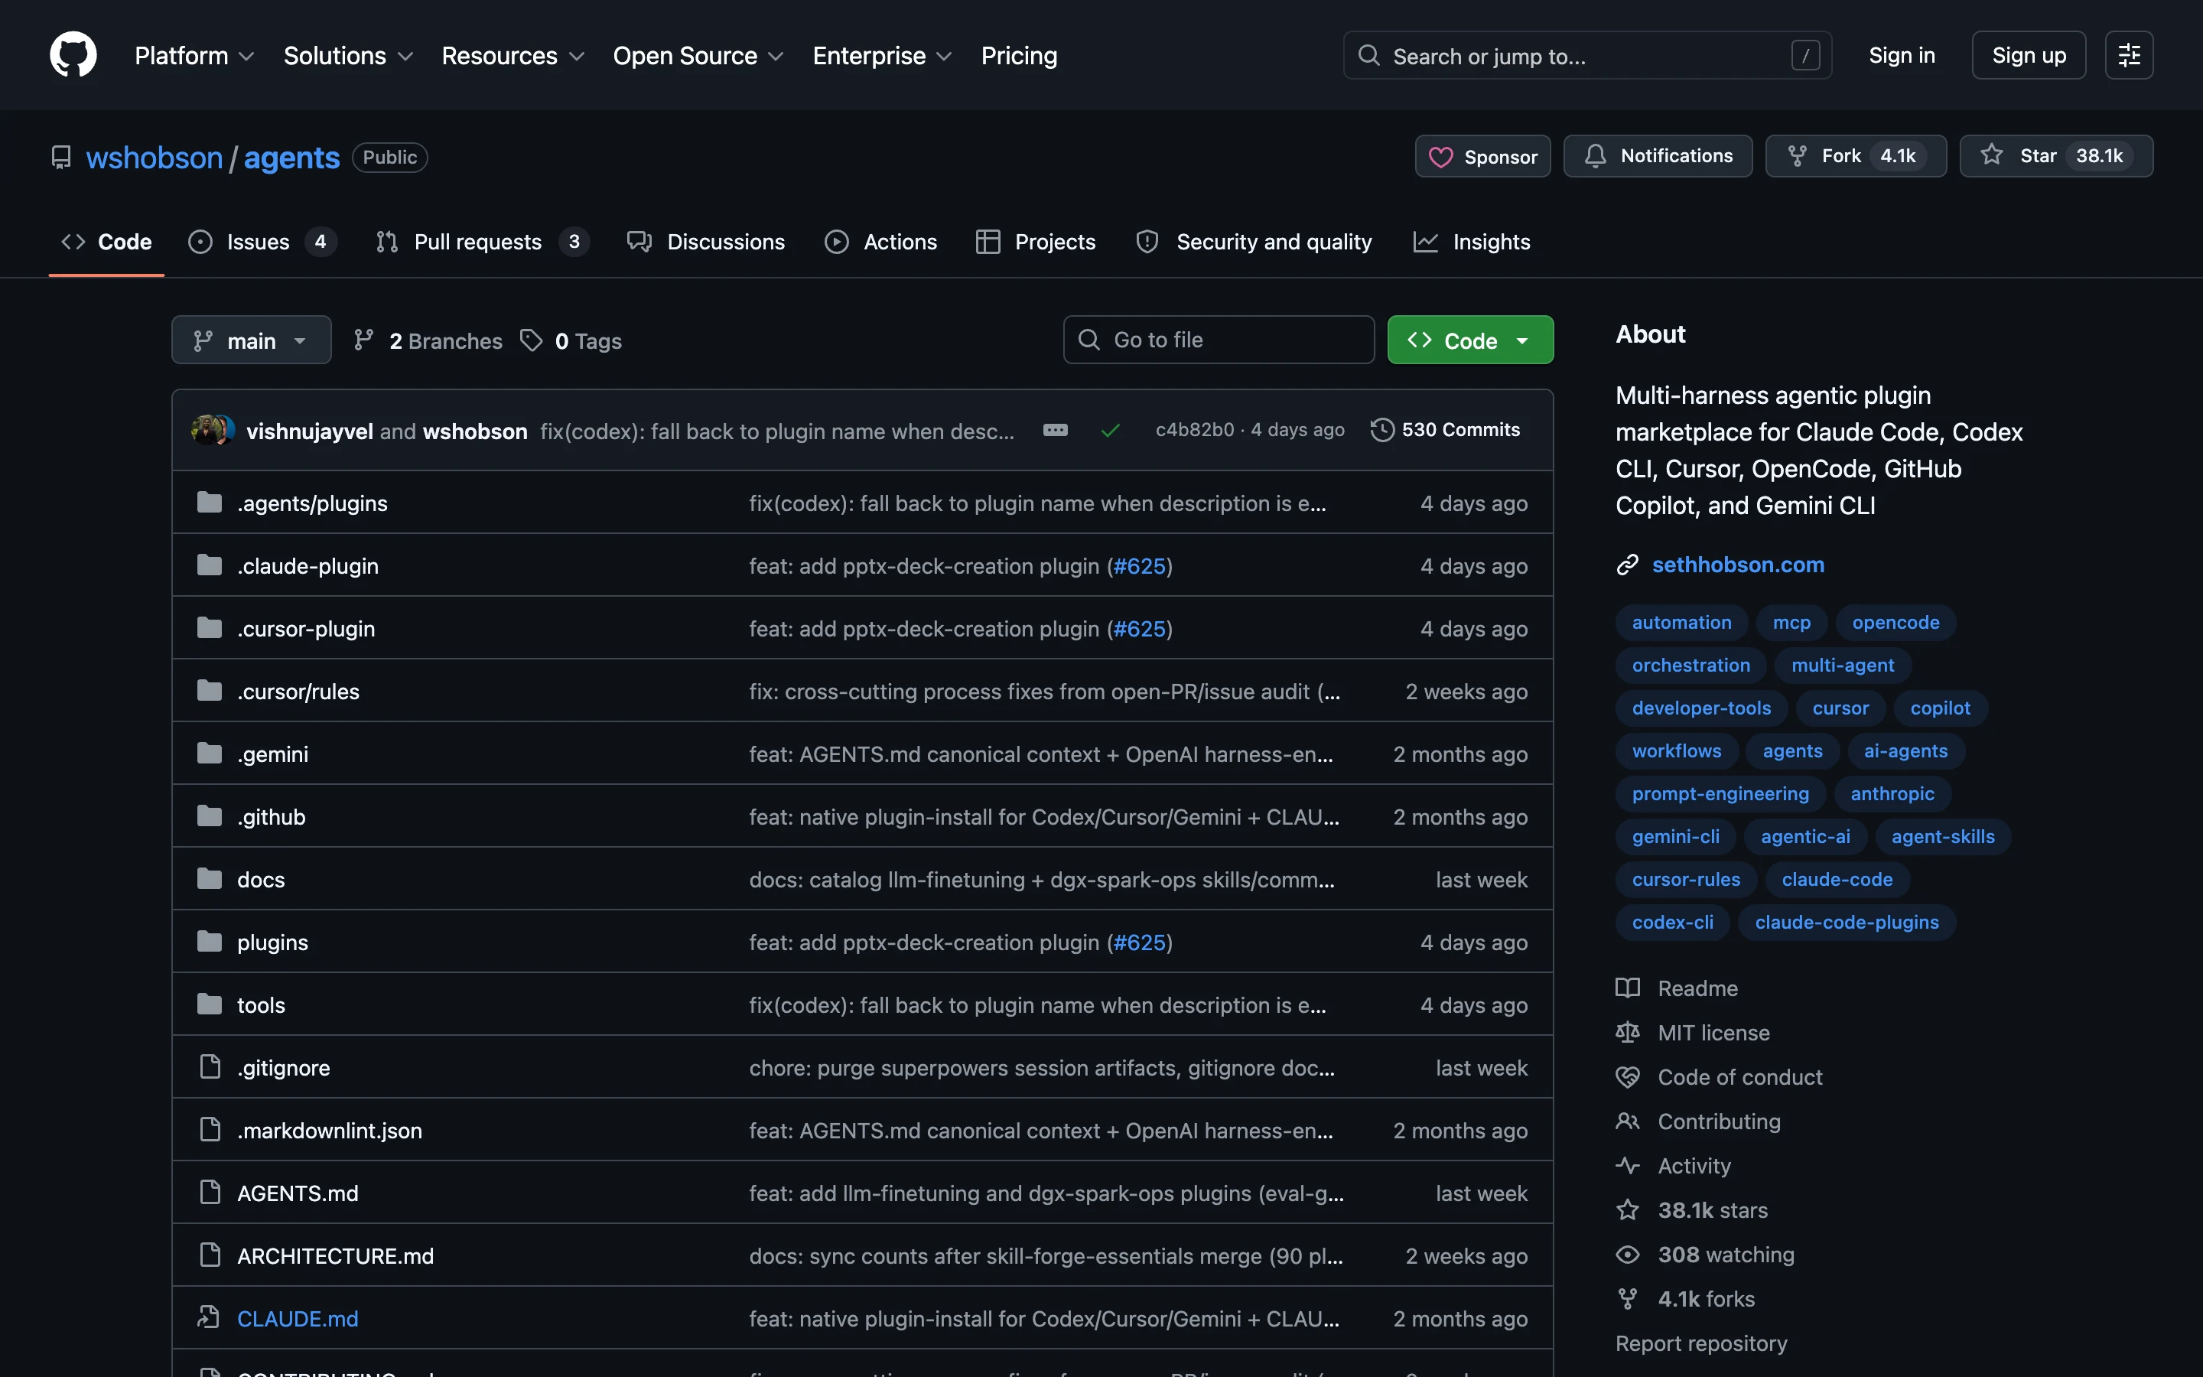The width and height of the screenshot is (2203, 1377).
Task: Switch to the Issues tab
Action: 262,241
